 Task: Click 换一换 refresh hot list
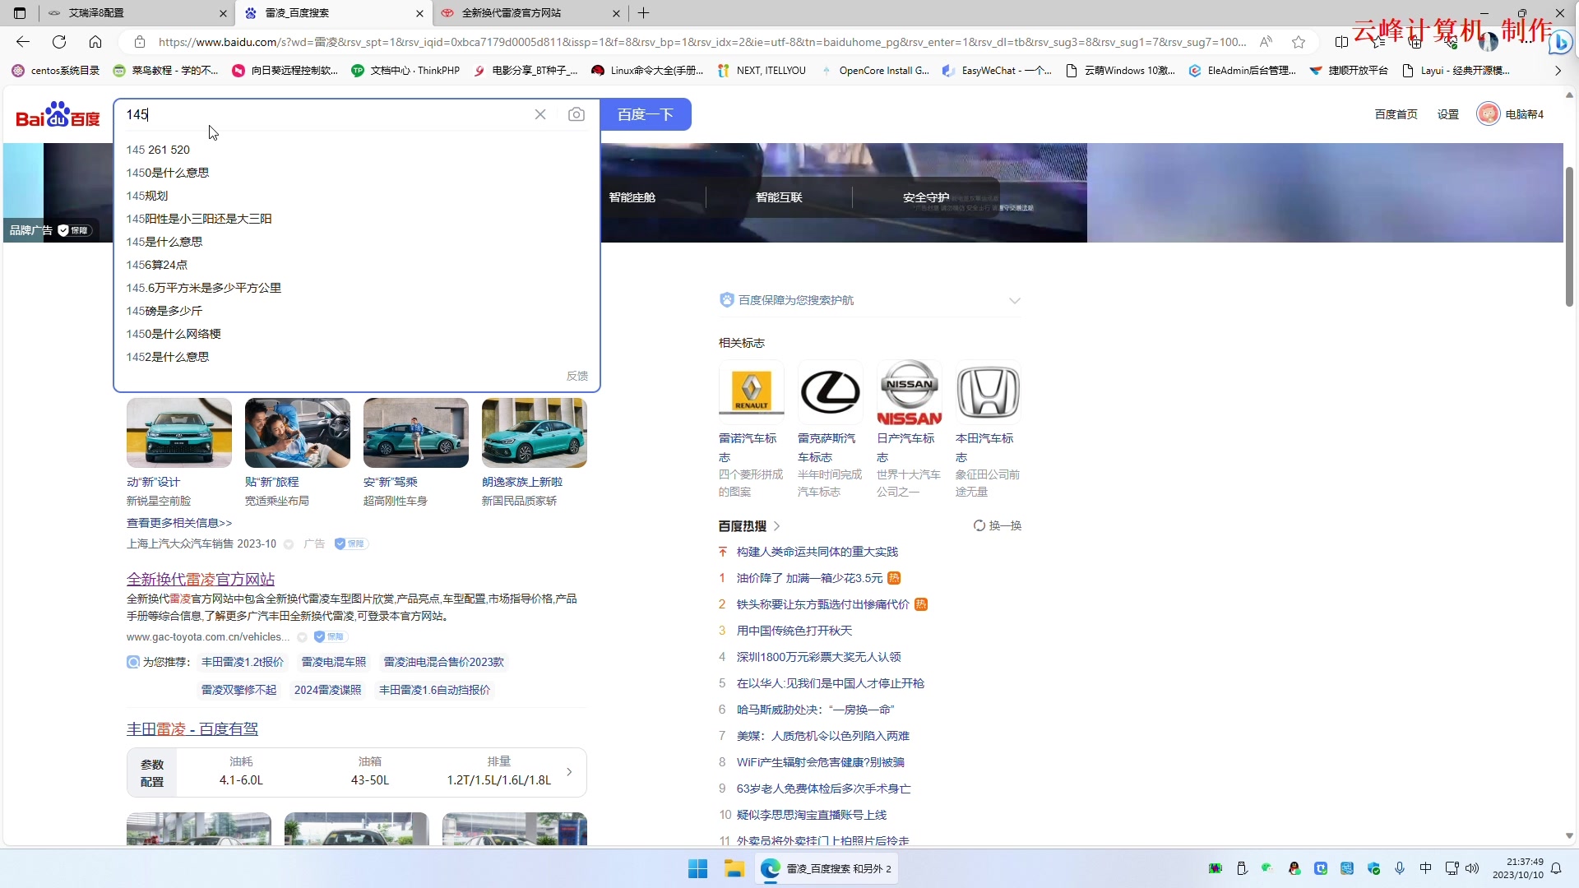point(997,525)
